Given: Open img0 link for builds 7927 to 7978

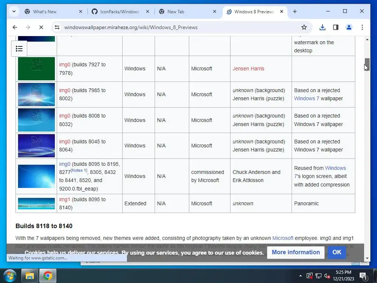Looking at the screenshot, I should 65,64.
